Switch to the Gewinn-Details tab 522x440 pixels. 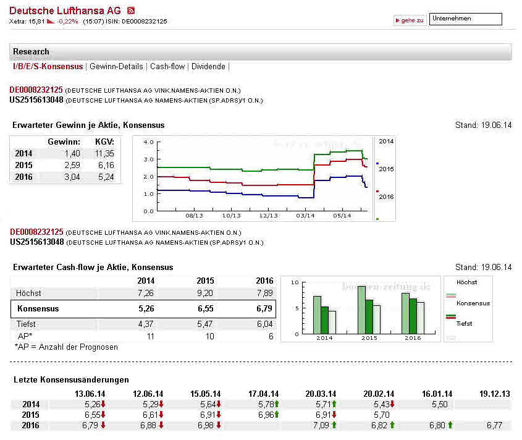(116, 66)
